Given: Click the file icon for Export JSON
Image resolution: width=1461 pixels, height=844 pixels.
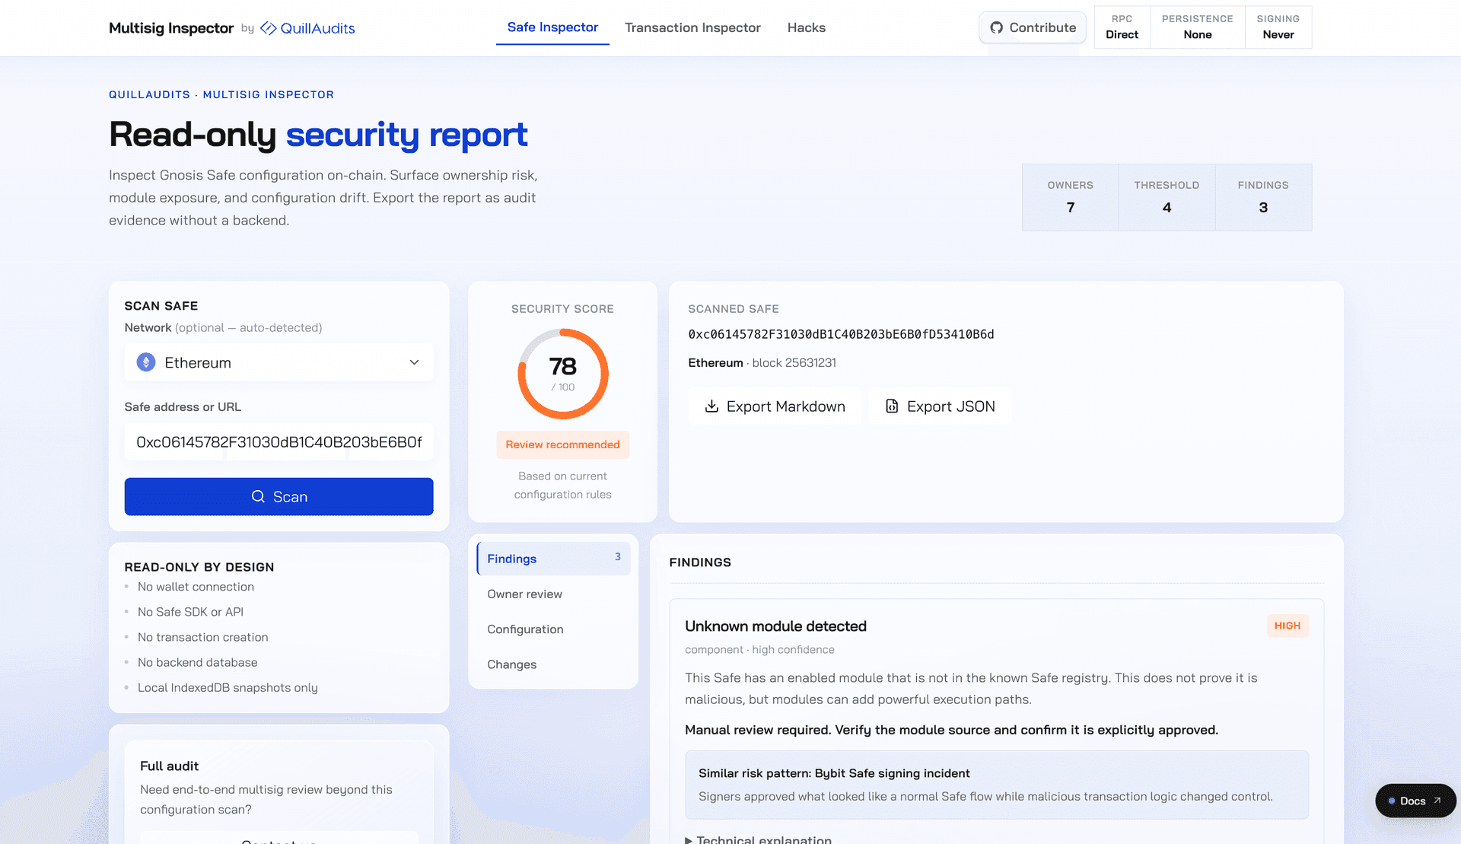Looking at the screenshot, I should (x=892, y=406).
